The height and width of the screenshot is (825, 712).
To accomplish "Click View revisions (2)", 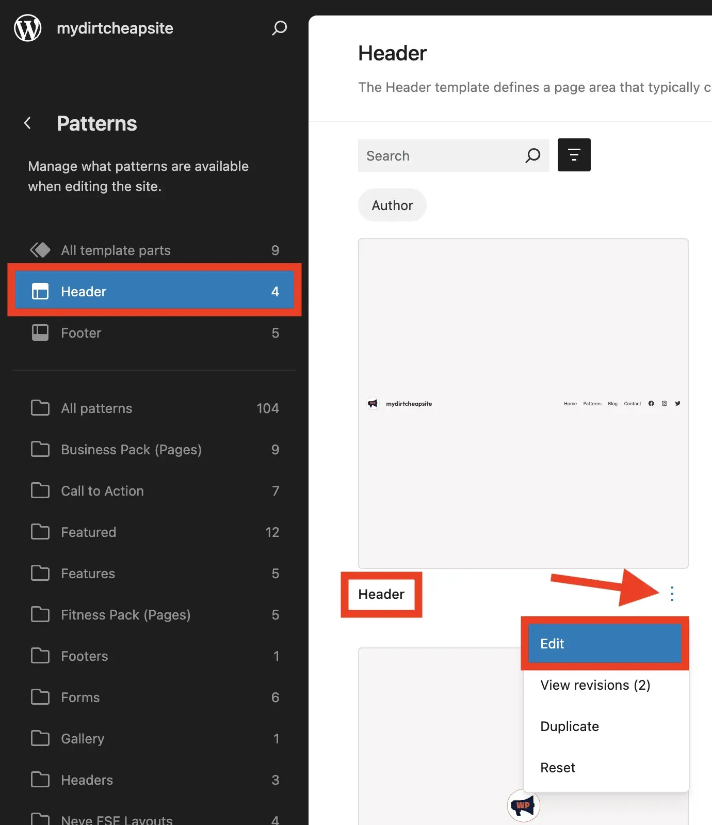I will click(x=595, y=685).
